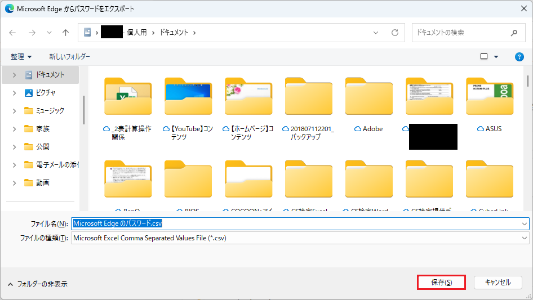The height and width of the screenshot is (300, 533).
Task: Expand the ドキュメント tree node
Action: click(x=14, y=75)
